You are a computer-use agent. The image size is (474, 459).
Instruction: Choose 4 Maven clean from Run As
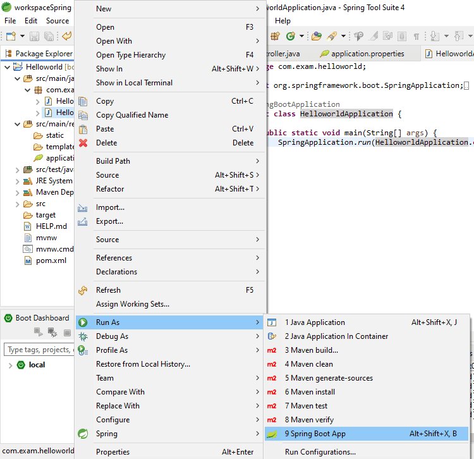pos(367,364)
